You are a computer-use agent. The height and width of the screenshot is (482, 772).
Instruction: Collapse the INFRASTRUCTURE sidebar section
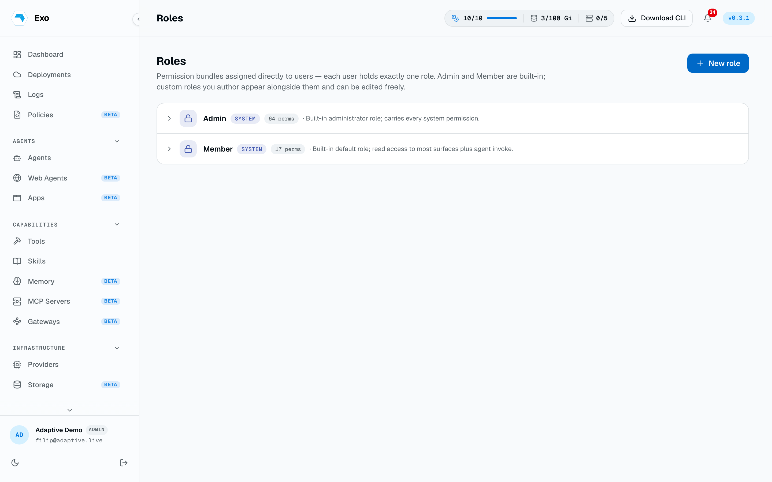[117, 348]
